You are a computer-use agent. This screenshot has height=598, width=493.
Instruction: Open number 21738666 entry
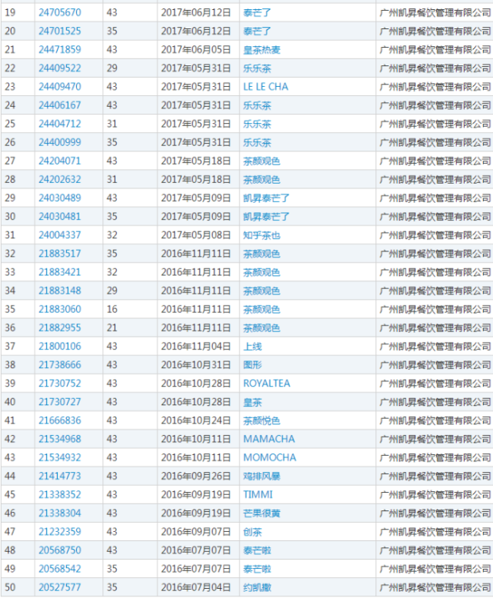(x=60, y=365)
